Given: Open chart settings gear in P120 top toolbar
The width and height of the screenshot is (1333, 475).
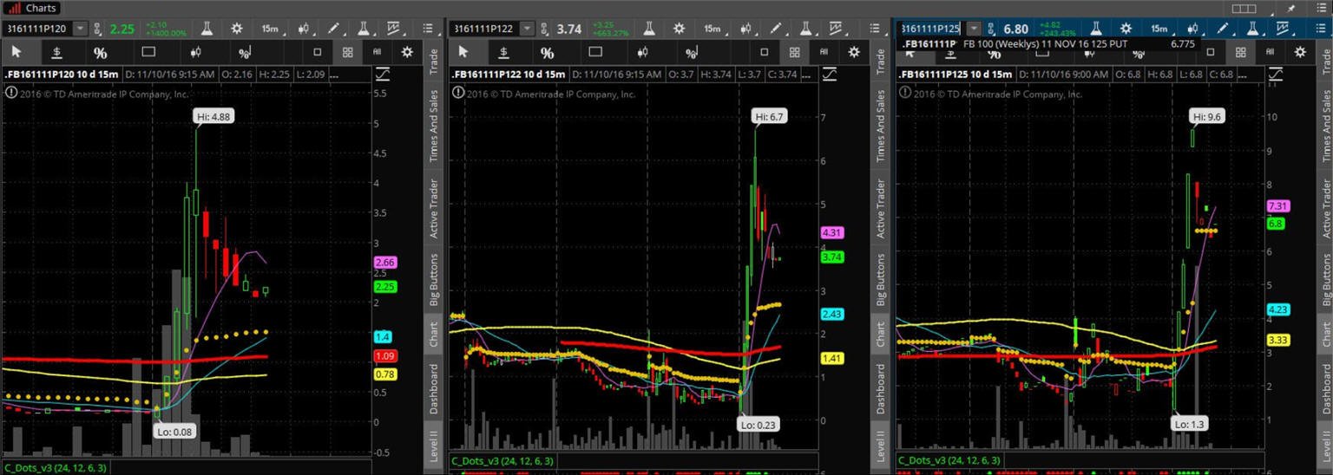Looking at the screenshot, I should coord(236,29).
